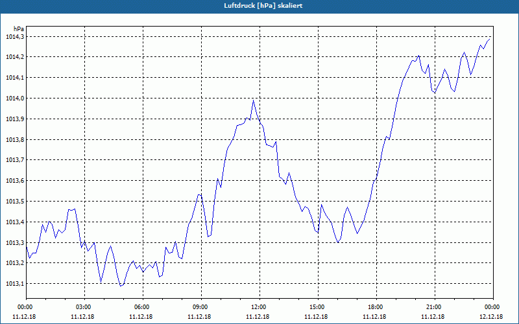This screenshot has height=324, width=519.
Task: Click the 15:00 time axis label
Action: (318, 307)
